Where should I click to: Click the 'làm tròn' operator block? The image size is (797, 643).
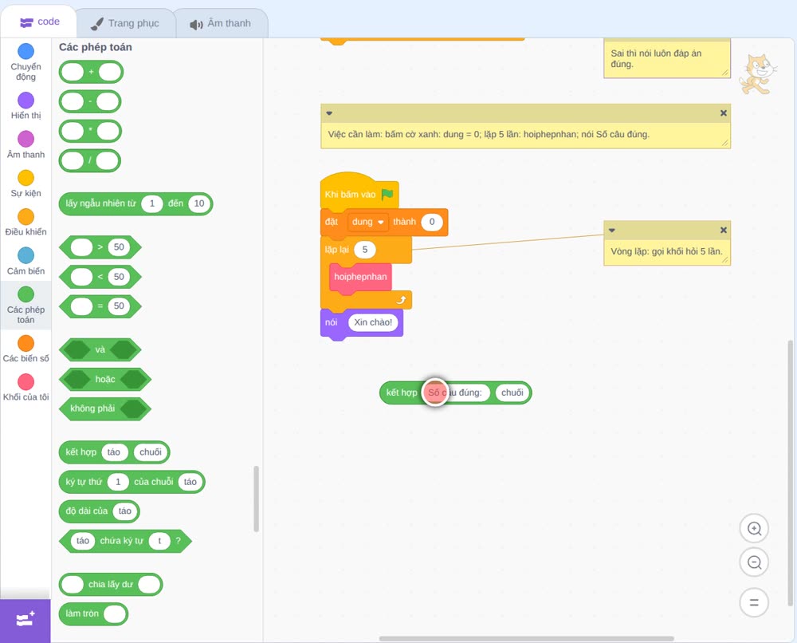93,614
